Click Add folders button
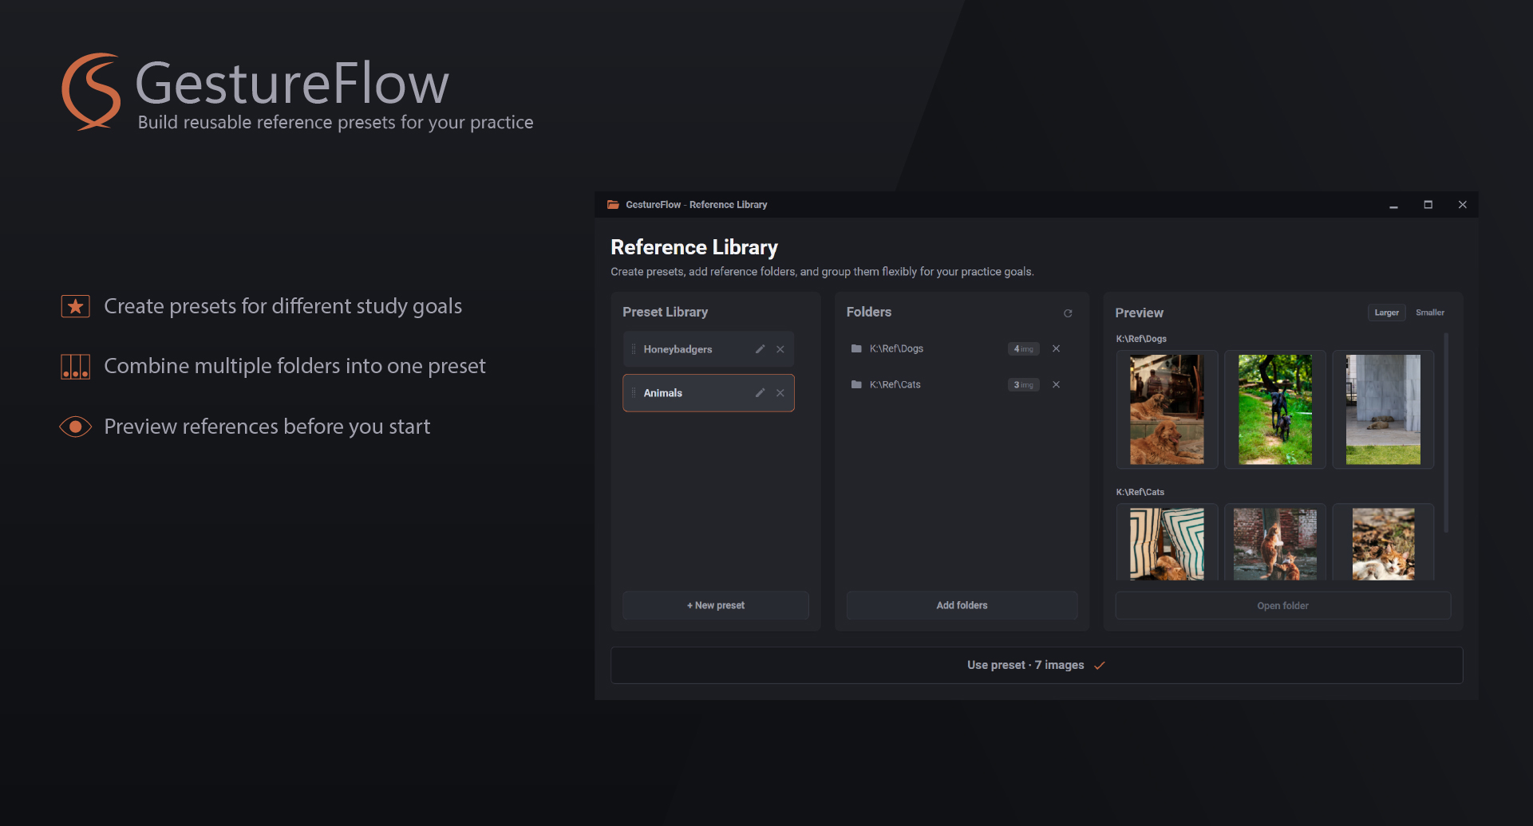Viewport: 1533px width, 826px height. tap(962, 605)
